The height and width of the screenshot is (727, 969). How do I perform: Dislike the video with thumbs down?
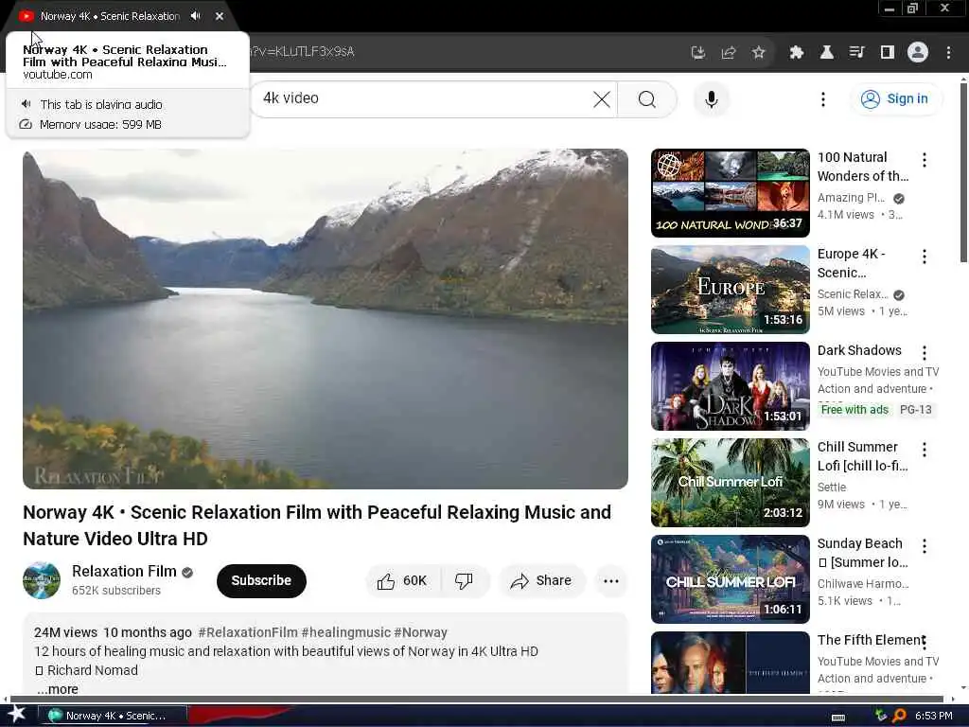(464, 580)
